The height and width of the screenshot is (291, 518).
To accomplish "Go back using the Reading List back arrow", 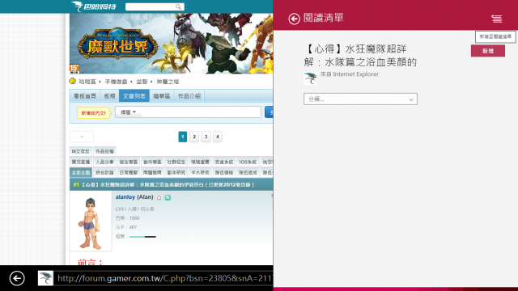I will coord(294,19).
